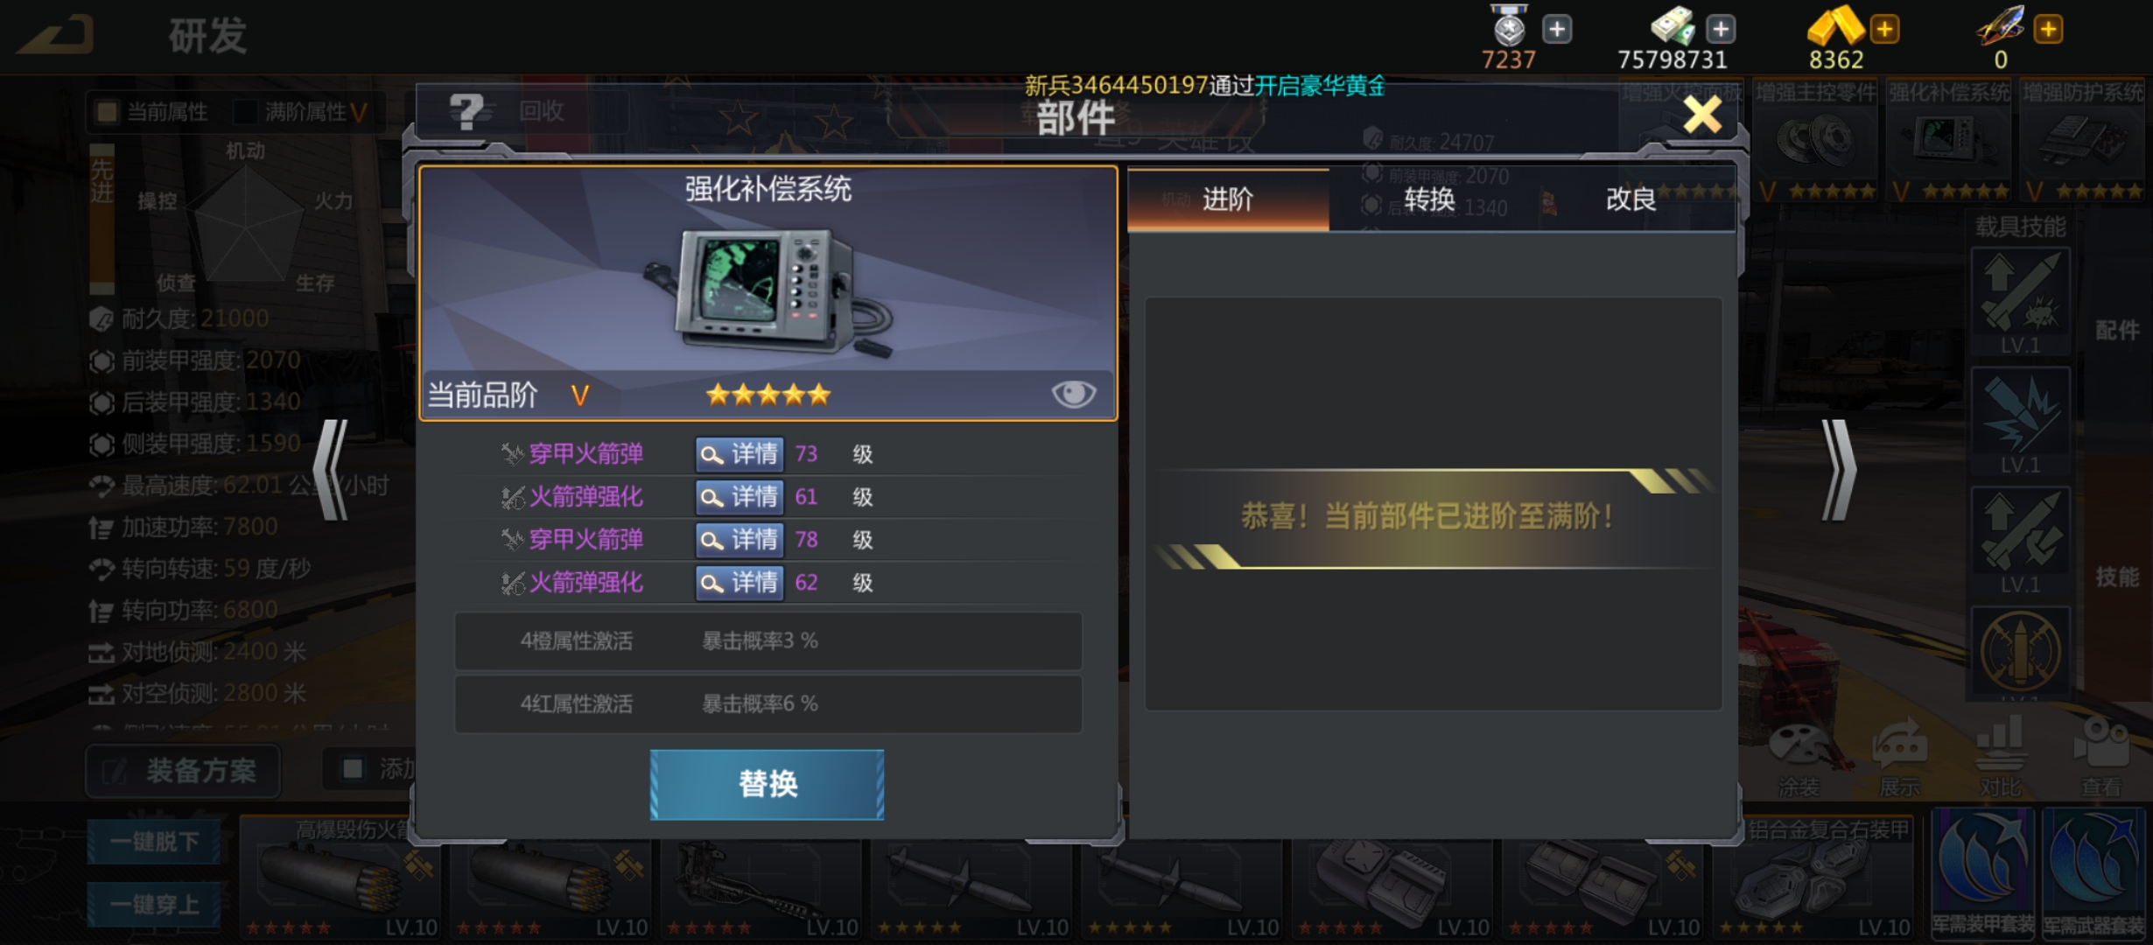Toggle the 满阶属性 checkbox
The image size is (2153, 945).
pos(246,112)
